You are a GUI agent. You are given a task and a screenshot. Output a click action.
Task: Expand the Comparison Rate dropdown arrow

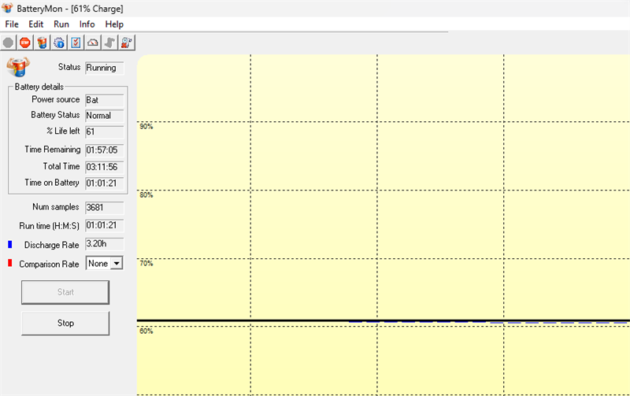117,264
